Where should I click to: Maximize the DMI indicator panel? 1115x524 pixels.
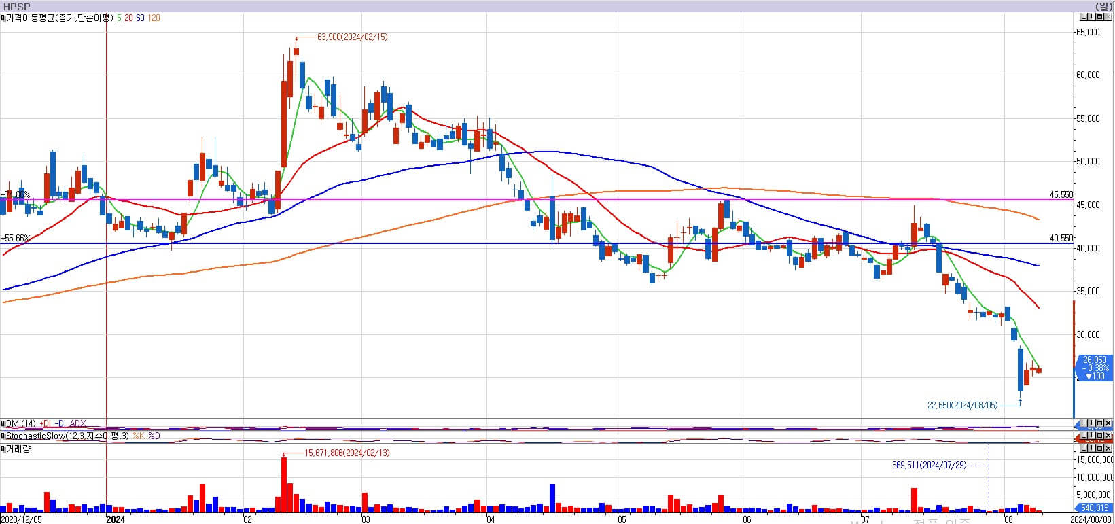click(1100, 423)
